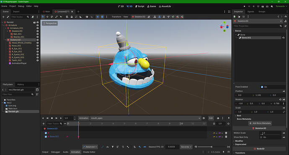Screen dimensions: 289x155
Task: Open the Balanced Bezier handle mode dropdown
Action: pyautogui.click(x=90, y=147)
